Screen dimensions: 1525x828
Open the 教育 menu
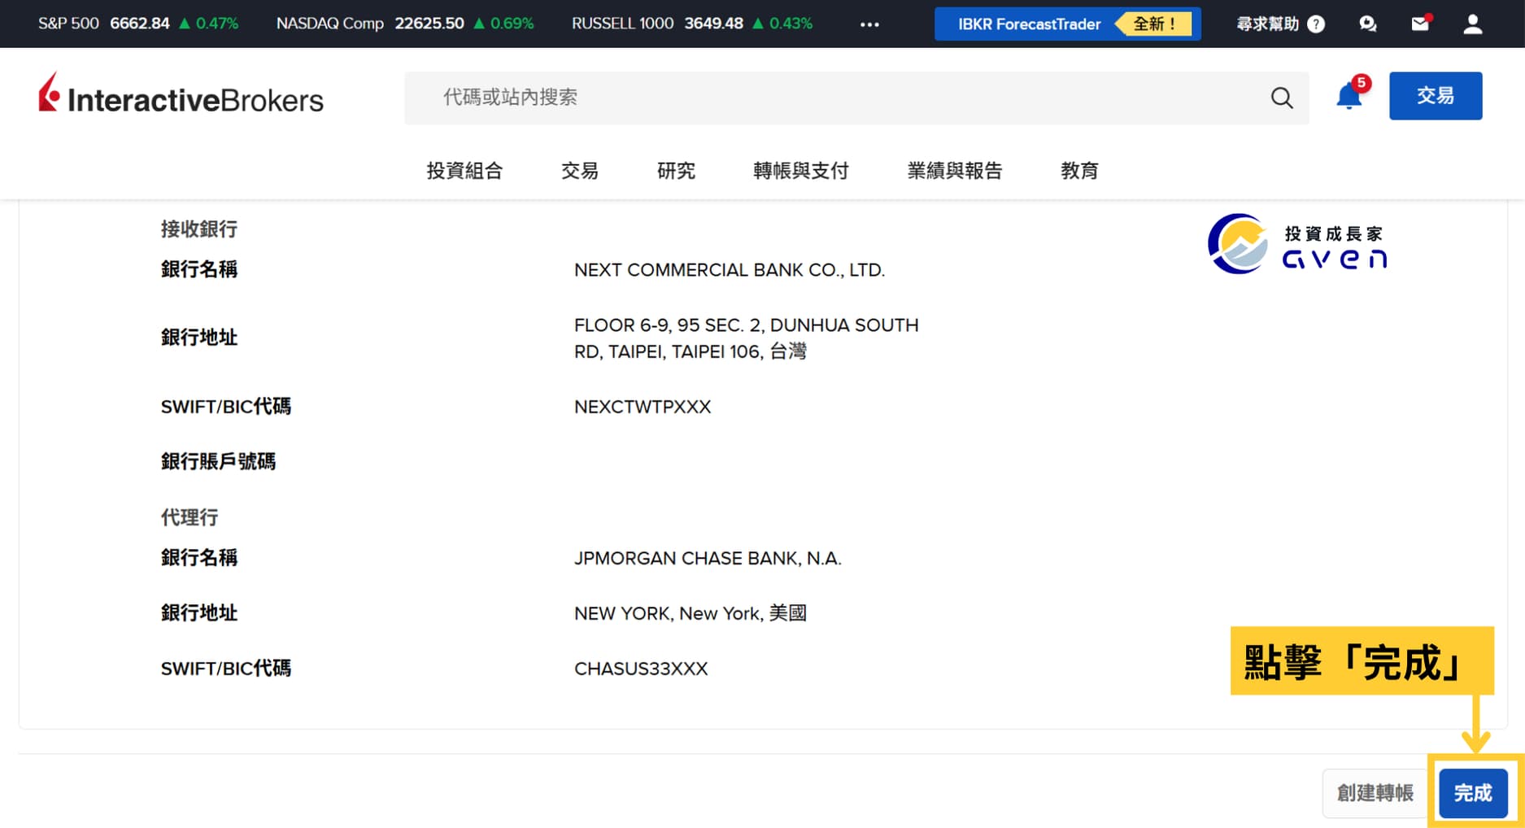pyautogui.click(x=1079, y=171)
